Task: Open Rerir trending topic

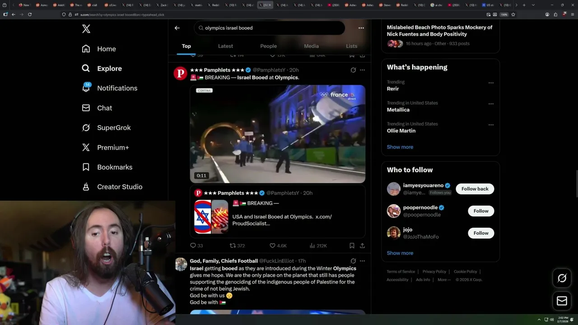Action: click(x=392, y=89)
